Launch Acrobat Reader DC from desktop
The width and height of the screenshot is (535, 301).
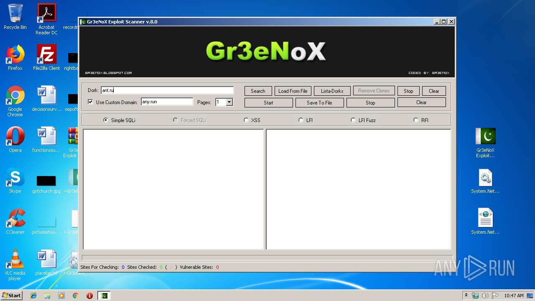click(x=46, y=19)
